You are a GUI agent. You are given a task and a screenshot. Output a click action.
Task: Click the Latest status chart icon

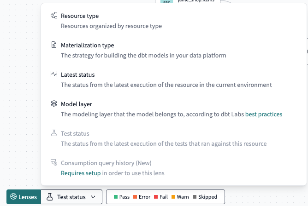pos(54,74)
